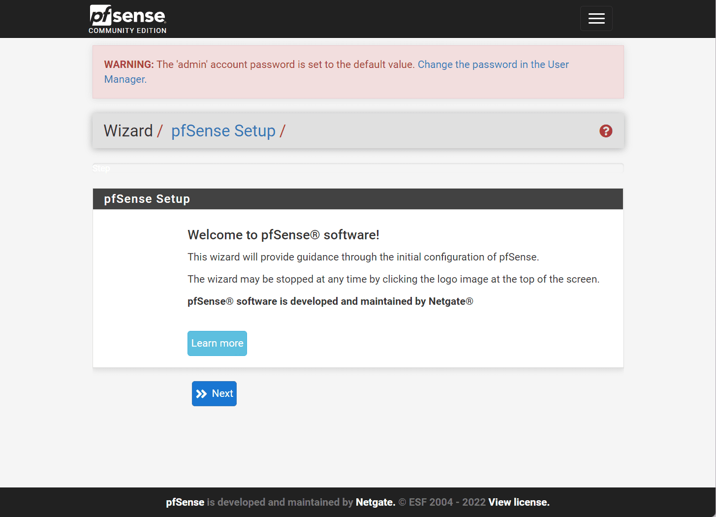716x517 pixels.
Task: Click the 'WARNING:' label in the alert
Action: coord(129,65)
